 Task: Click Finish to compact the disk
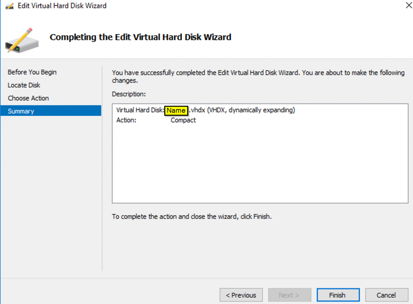[337, 295]
